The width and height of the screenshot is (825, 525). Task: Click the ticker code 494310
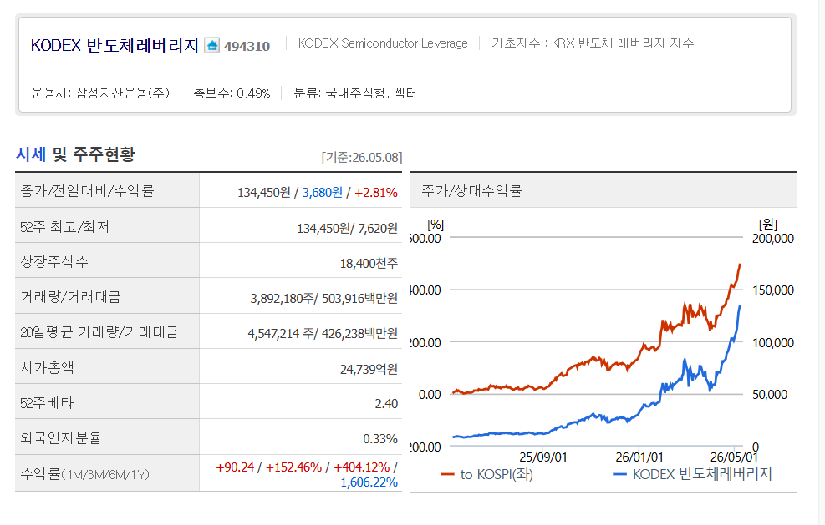coord(247,46)
